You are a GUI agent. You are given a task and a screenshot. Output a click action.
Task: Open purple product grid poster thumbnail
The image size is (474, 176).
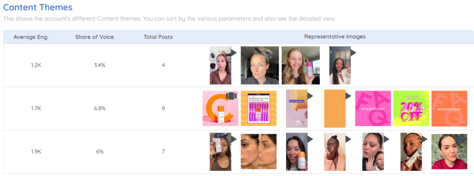point(258,109)
